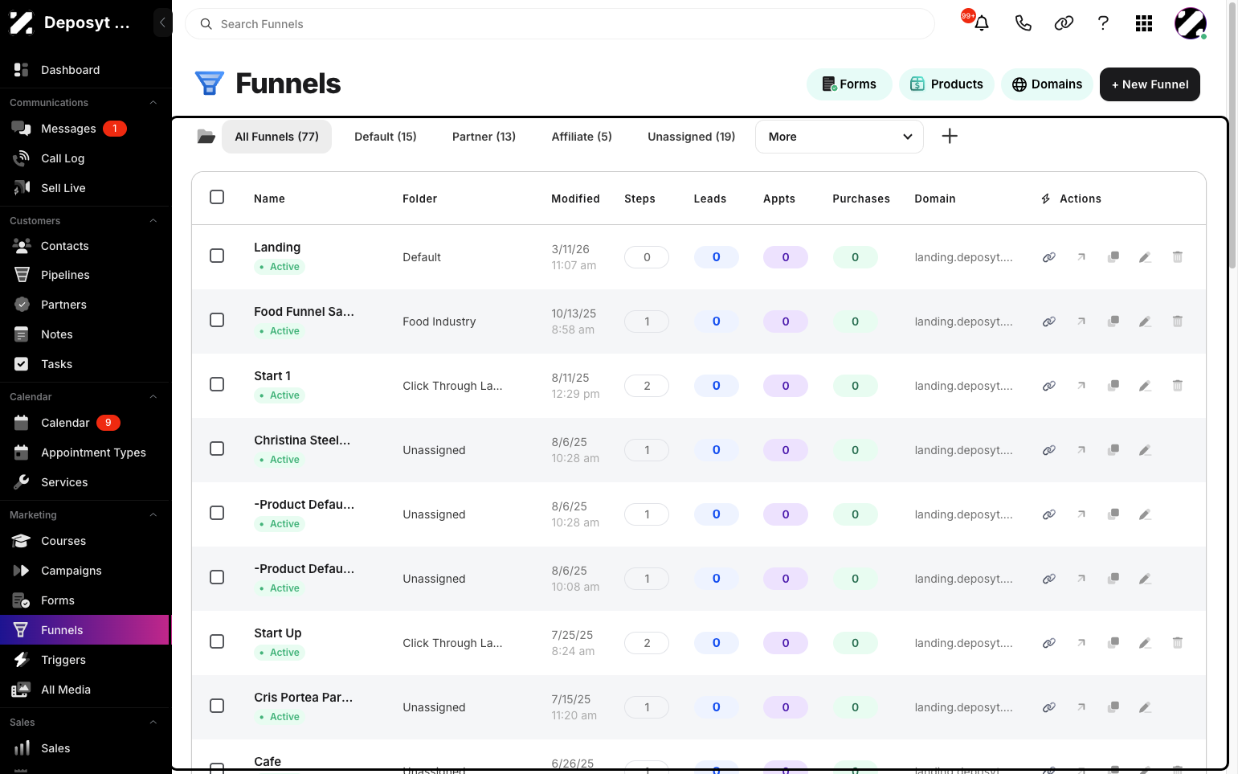Click the Search Funnels field
Screen dimensions: 1238x774
click(x=560, y=24)
